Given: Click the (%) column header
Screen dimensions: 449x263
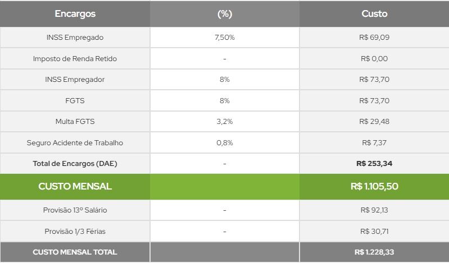Looking at the screenshot, I should tap(224, 13).
